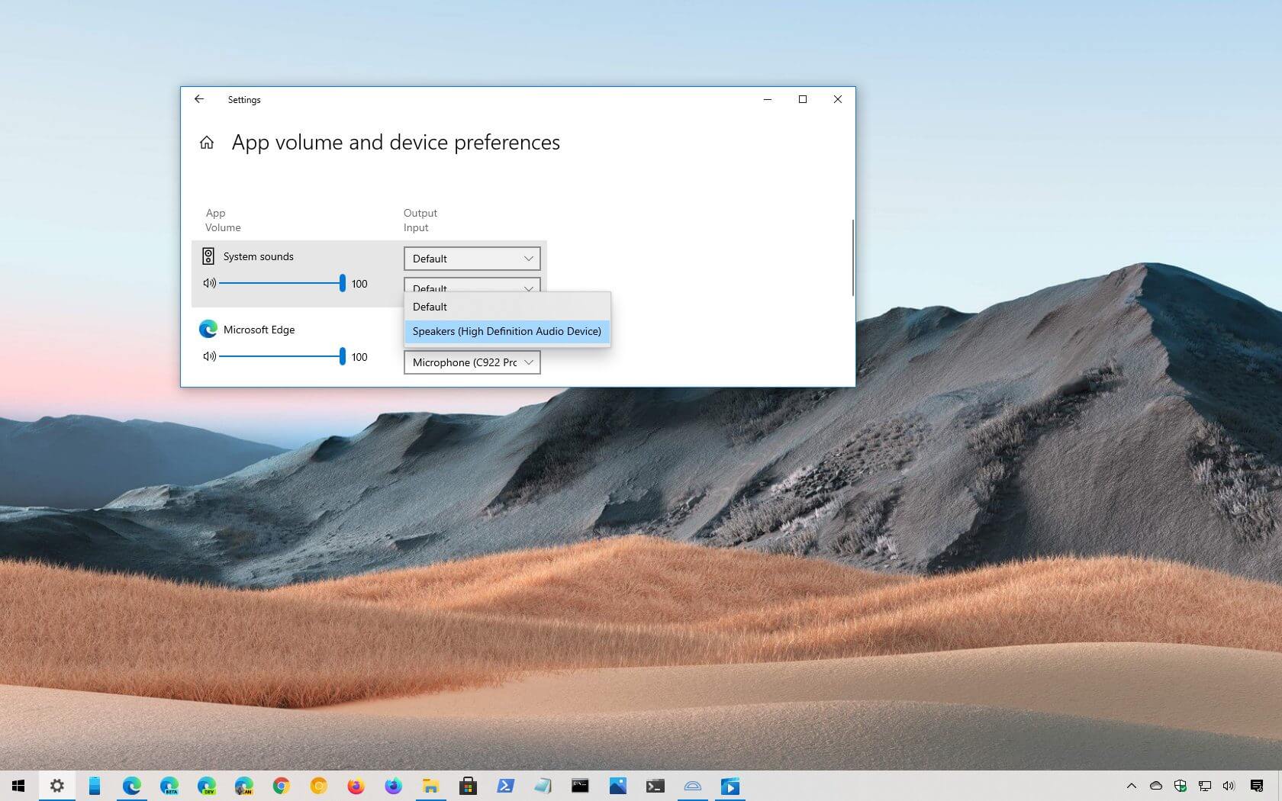This screenshot has height=801, width=1282.
Task: Open the Photos app from taskbar
Action: pyautogui.click(x=617, y=786)
